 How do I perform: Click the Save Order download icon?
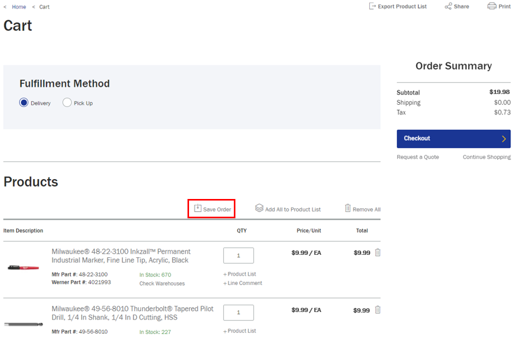[x=197, y=208]
